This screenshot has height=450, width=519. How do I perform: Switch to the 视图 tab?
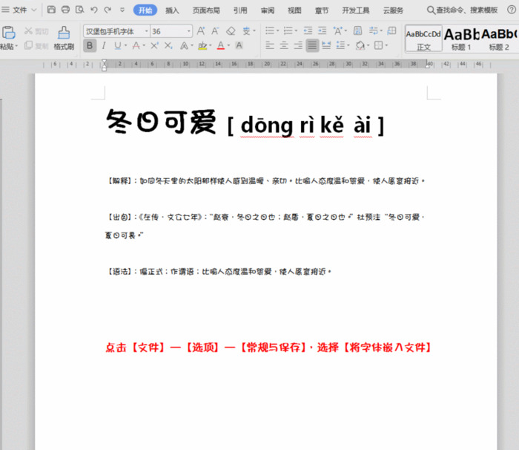tap(294, 10)
